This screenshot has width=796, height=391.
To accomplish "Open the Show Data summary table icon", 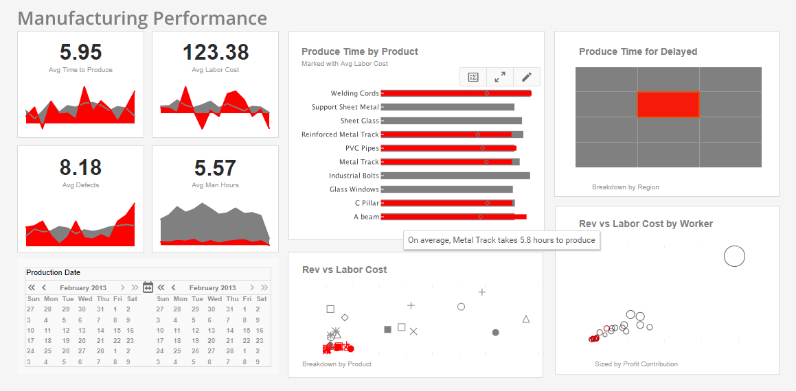I will pyautogui.click(x=473, y=77).
